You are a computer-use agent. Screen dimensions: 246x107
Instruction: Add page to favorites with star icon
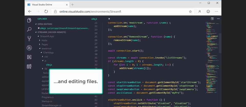click(190, 11)
